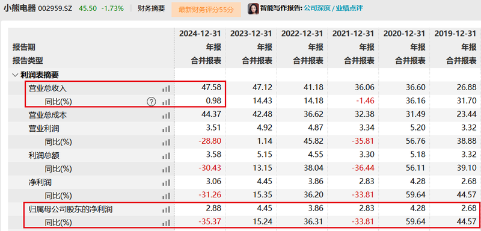Click the 2024 营业总收入 value 47.58
The width and height of the screenshot is (481, 231).
point(212,88)
